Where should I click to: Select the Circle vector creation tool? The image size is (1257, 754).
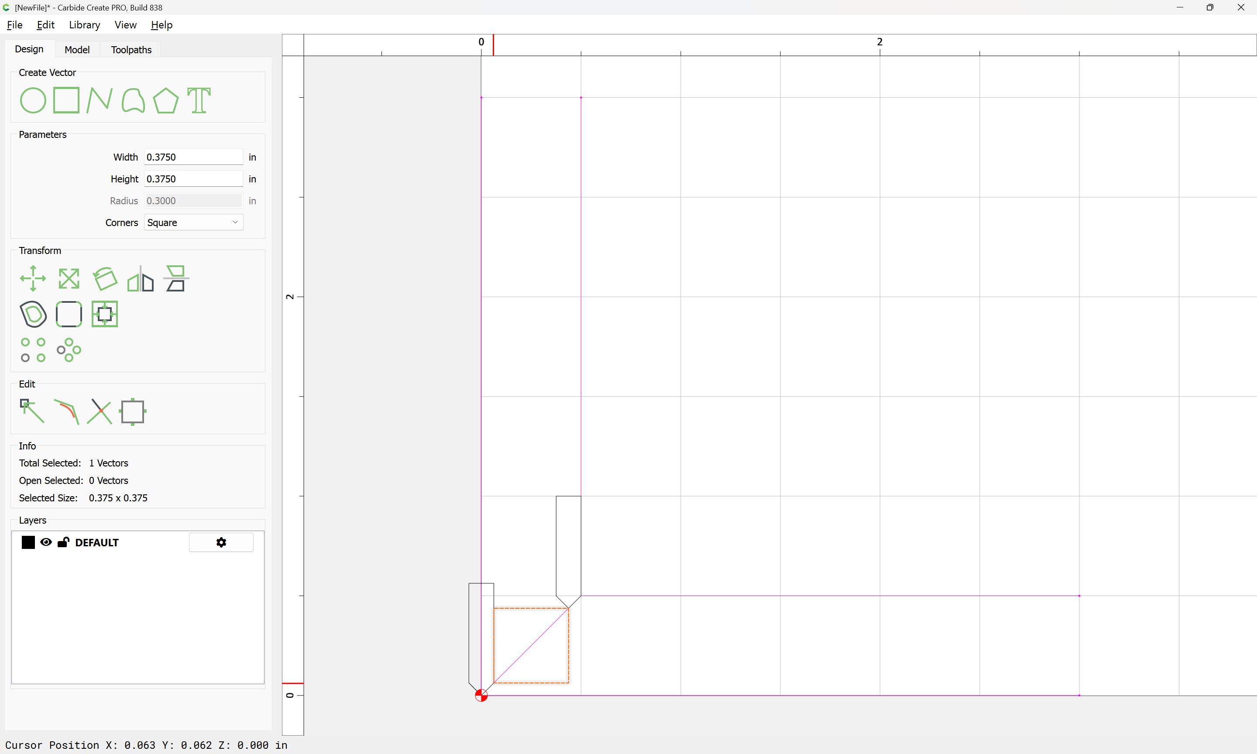(x=33, y=100)
